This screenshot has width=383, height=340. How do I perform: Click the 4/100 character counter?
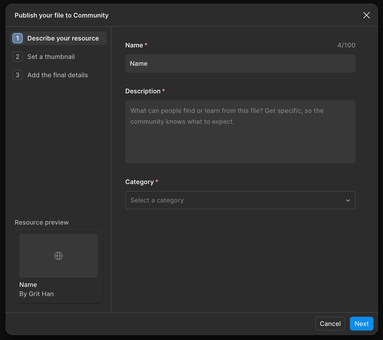[x=346, y=45]
